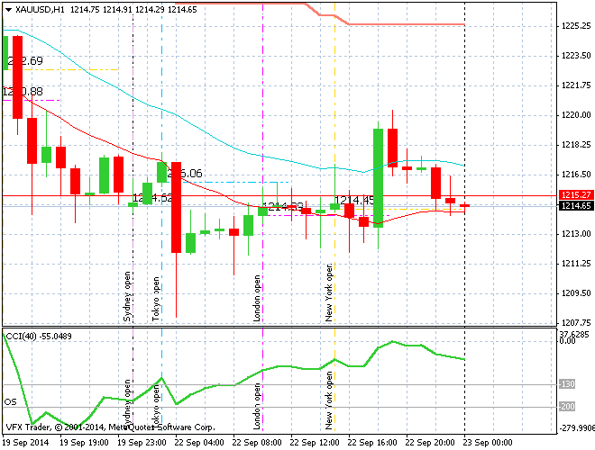Click the New York open label in main chart
The height and width of the screenshot is (450, 595).
[330, 292]
